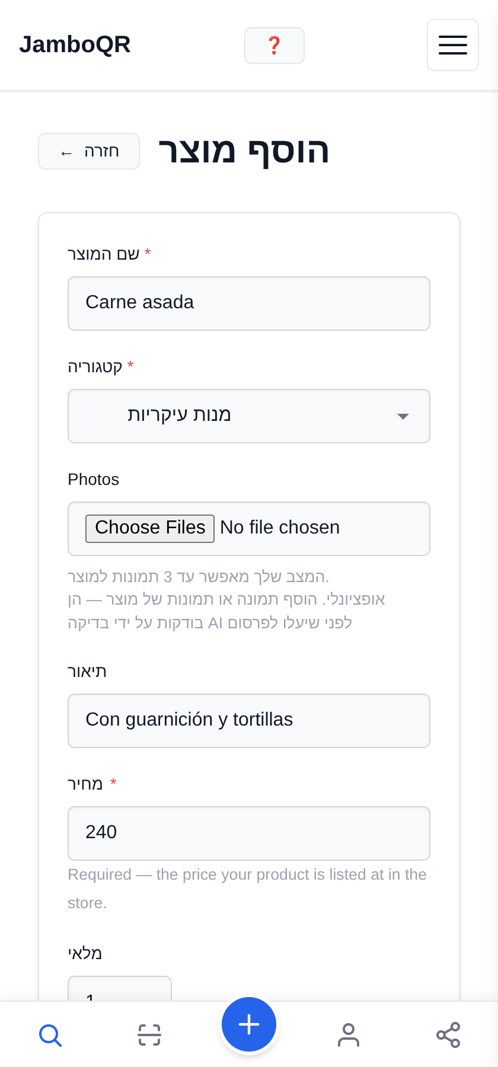Open the QR scanner in bottom navigation
The height and width of the screenshot is (1067, 498).
pos(149,1035)
